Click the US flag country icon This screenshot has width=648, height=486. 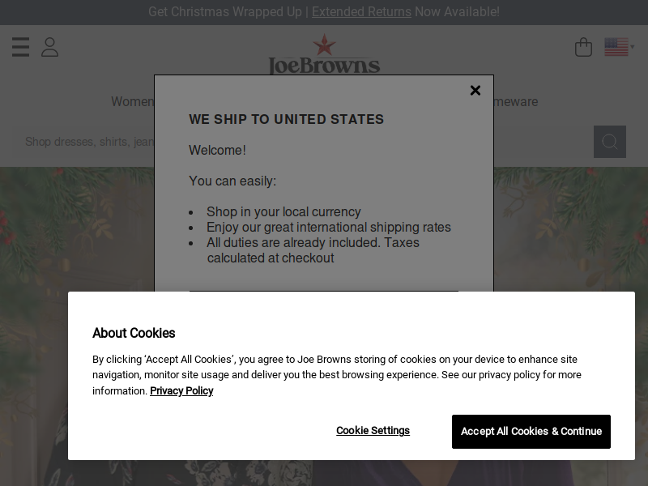616,47
